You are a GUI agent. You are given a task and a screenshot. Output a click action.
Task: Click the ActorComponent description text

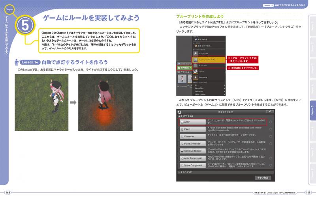point(236,158)
